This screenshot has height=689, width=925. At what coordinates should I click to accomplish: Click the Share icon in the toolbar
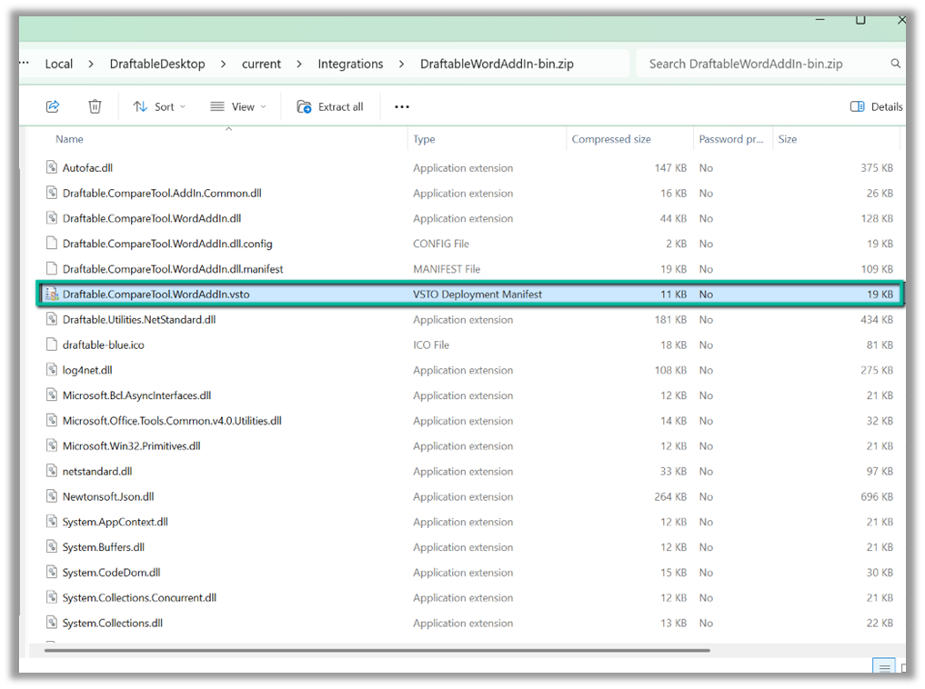pos(53,106)
